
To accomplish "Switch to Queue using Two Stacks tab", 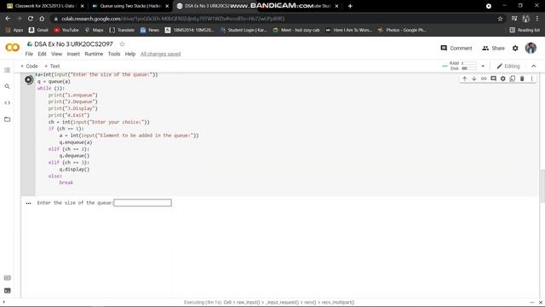I will (x=130, y=6).
